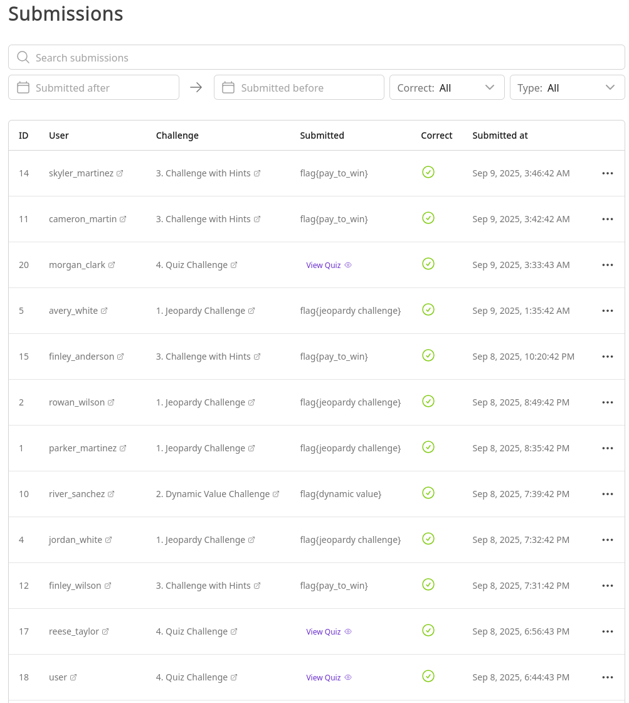Open external link icon next to skyler_martinez

[x=120, y=174]
